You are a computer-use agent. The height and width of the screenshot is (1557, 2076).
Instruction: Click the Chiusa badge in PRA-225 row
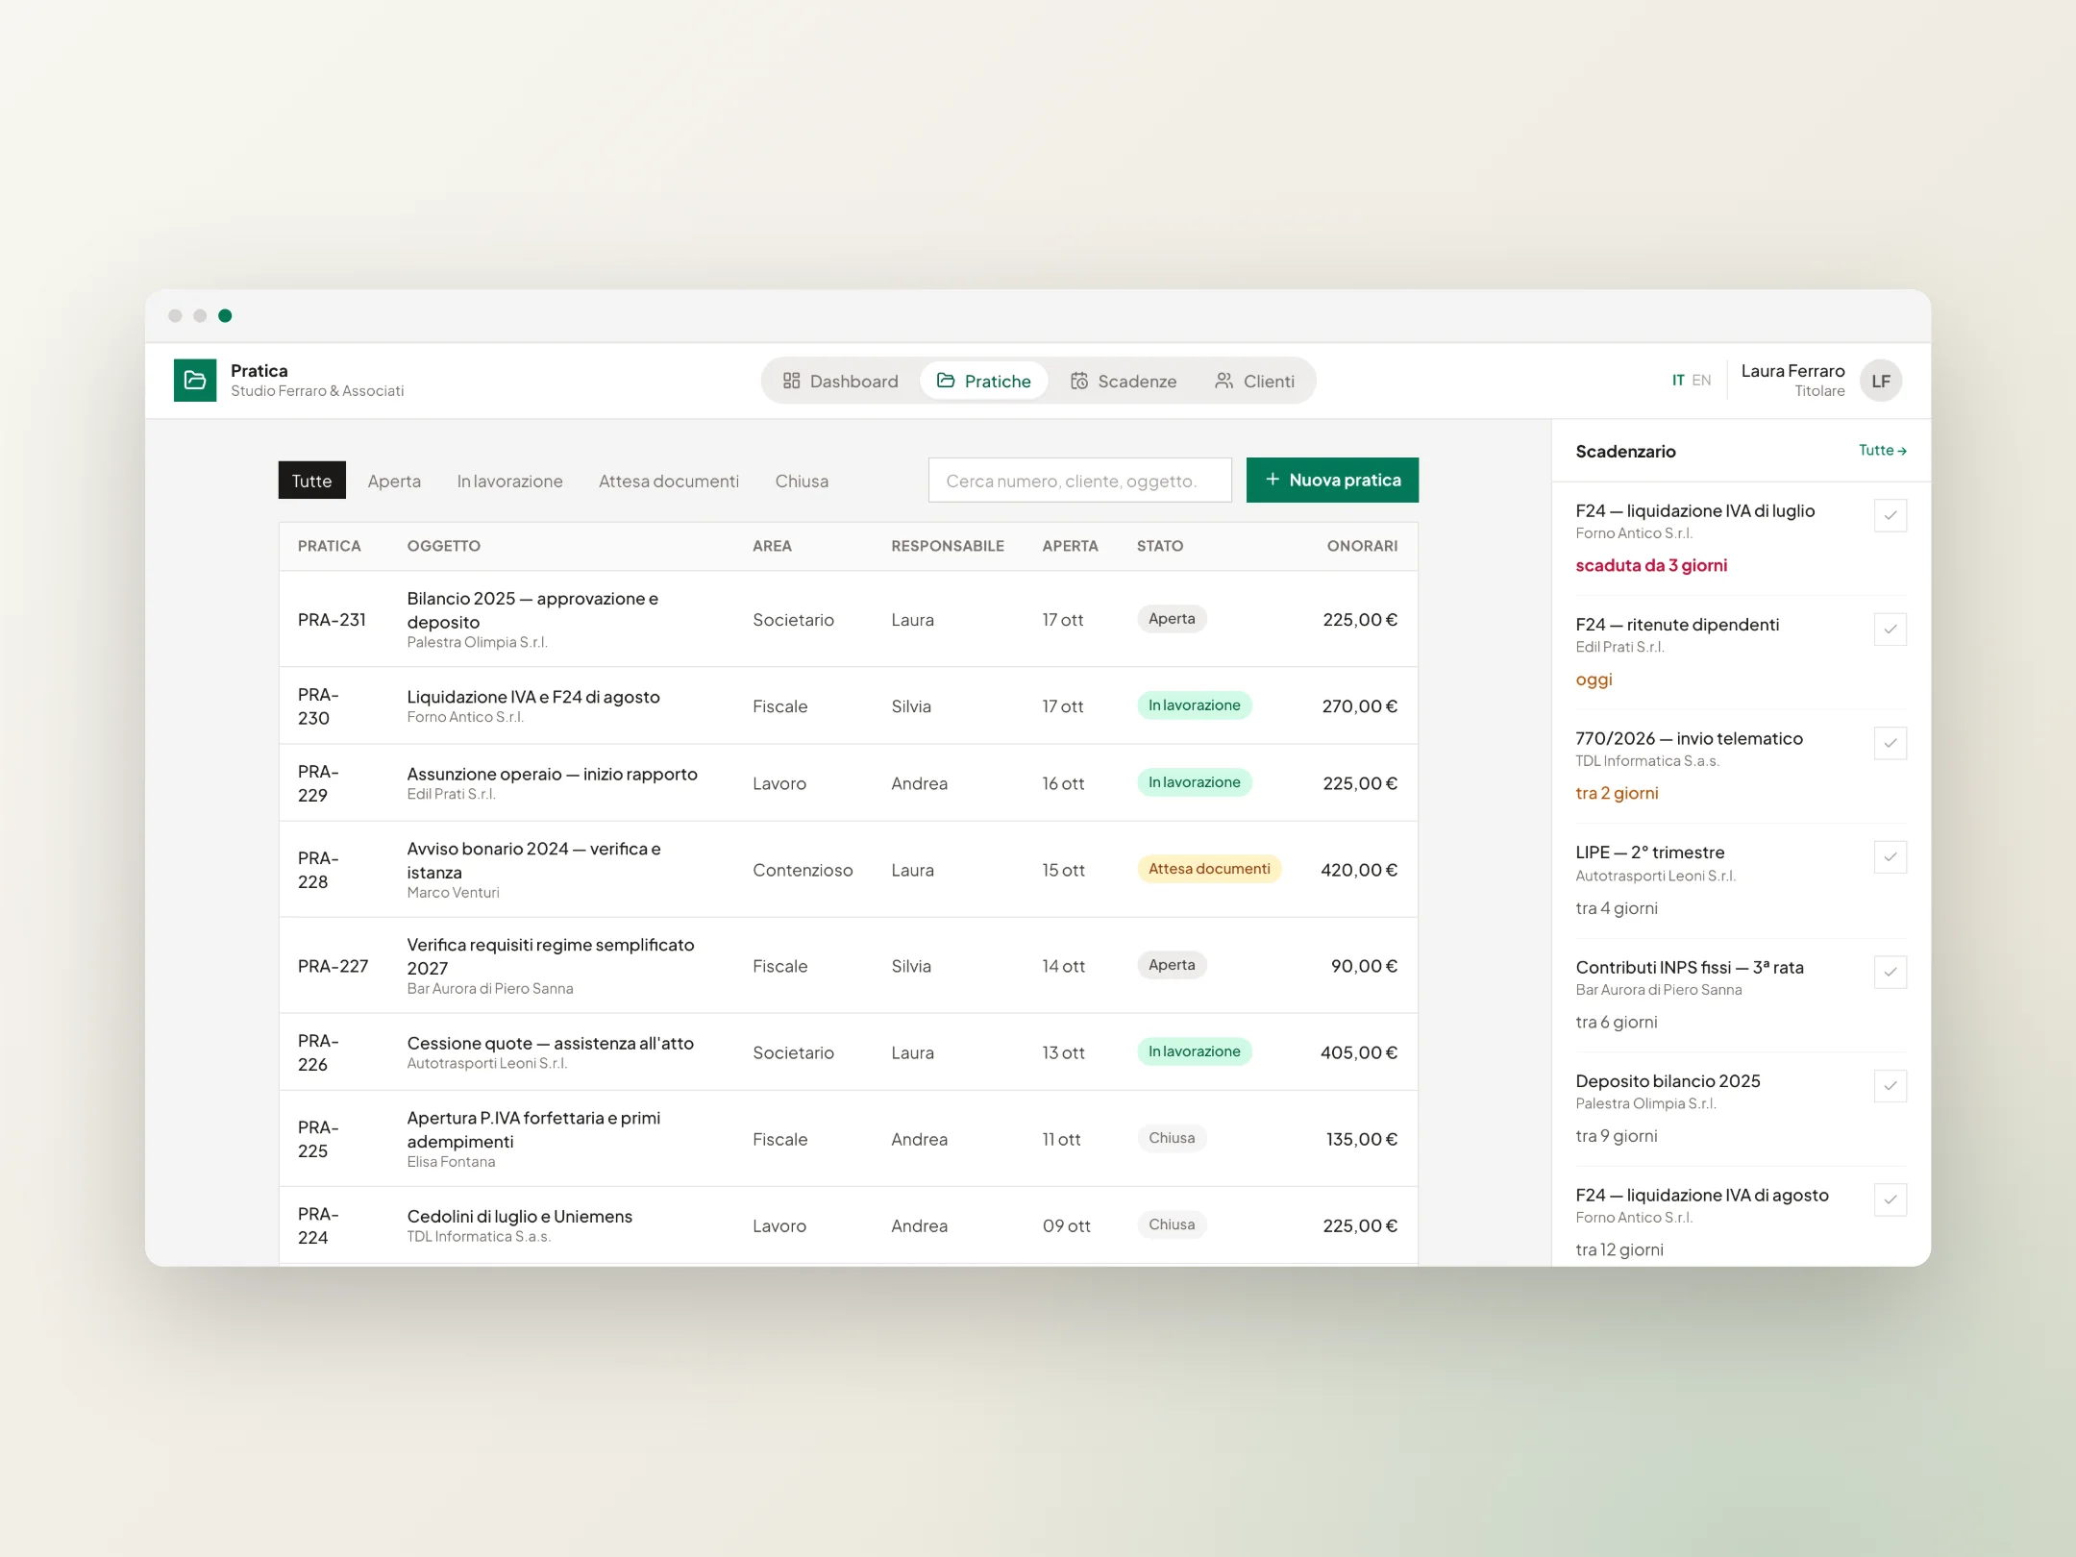click(x=1172, y=1138)
